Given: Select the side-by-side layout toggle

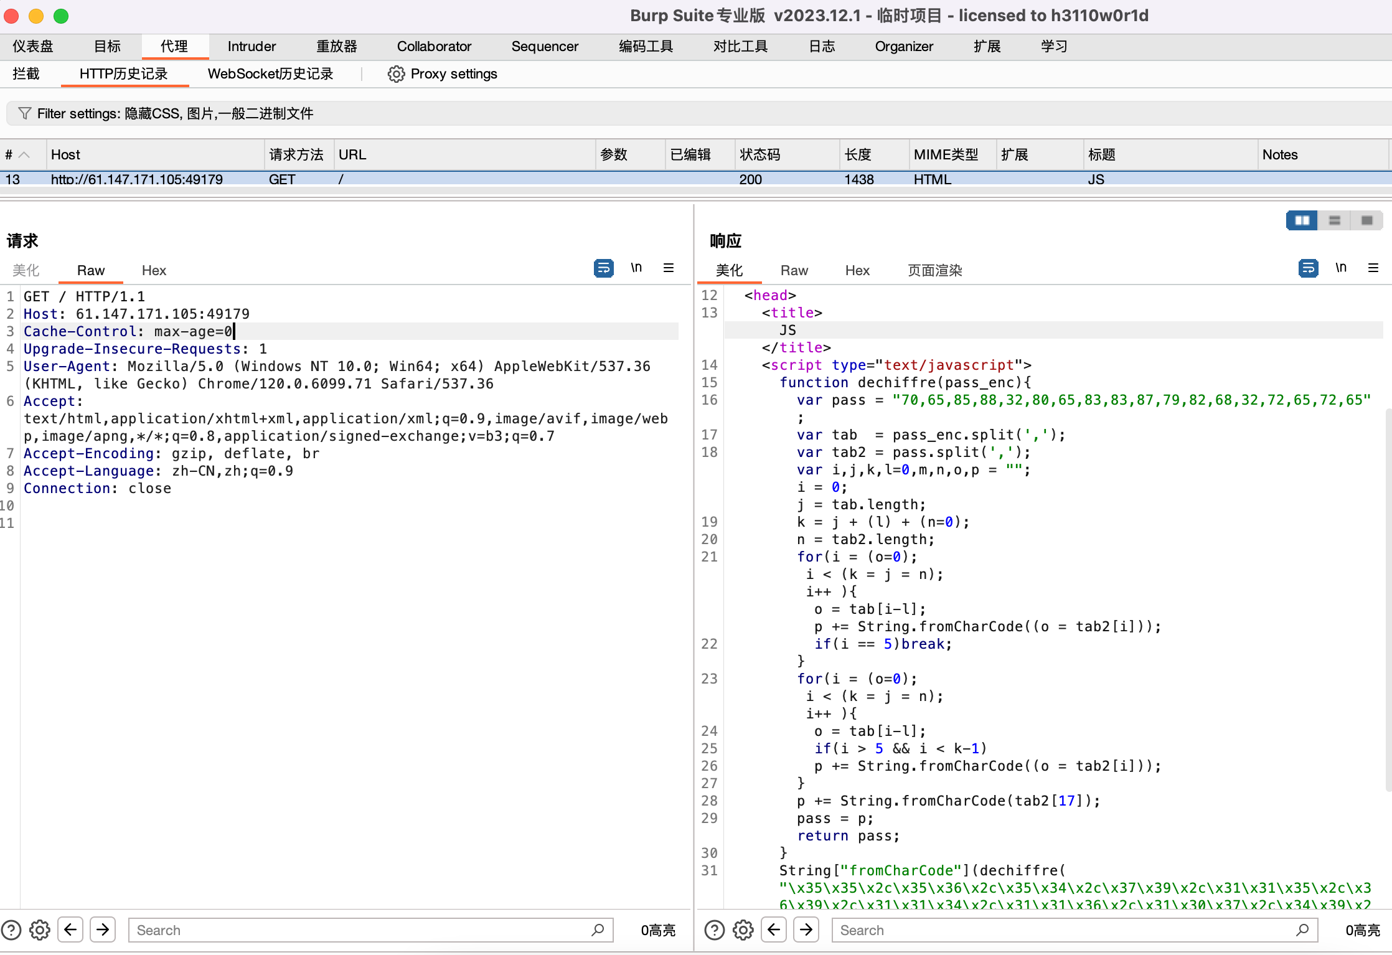Looking at the screenshot, I should [1301, 220].
